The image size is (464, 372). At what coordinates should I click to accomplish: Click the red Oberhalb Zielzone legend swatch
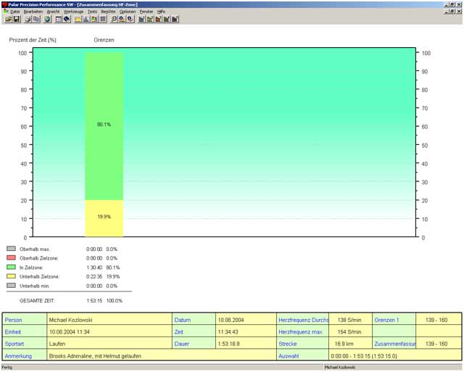click(11, 257)
